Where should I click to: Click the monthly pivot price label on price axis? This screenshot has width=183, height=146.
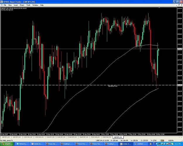click(x=180, y=85)
